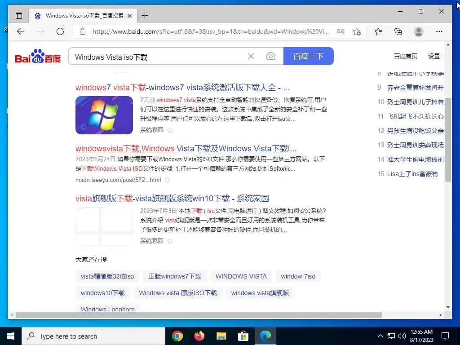Viewport: 460px width, 345px height.
Task: Open the volume tray icon
Action: [402, 336]
